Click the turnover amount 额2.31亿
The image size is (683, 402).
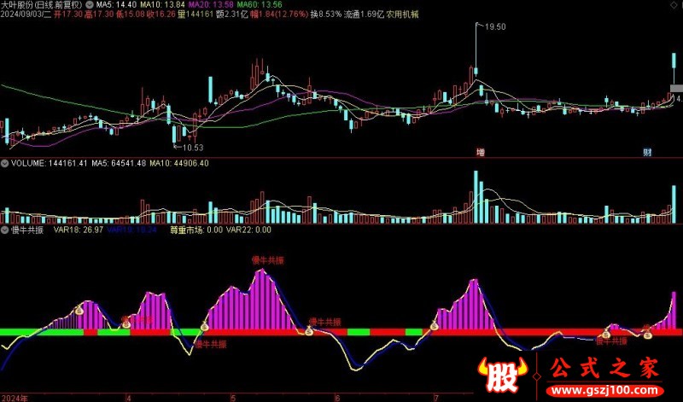[231, 15]
